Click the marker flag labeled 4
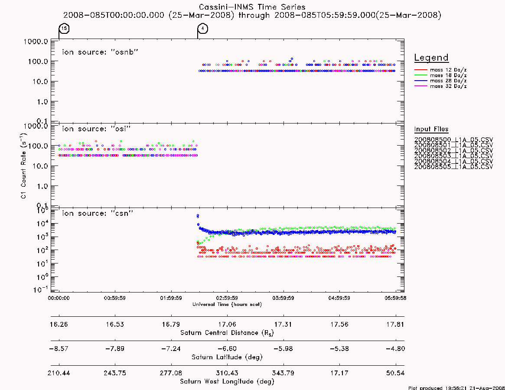 click(202, 28)
